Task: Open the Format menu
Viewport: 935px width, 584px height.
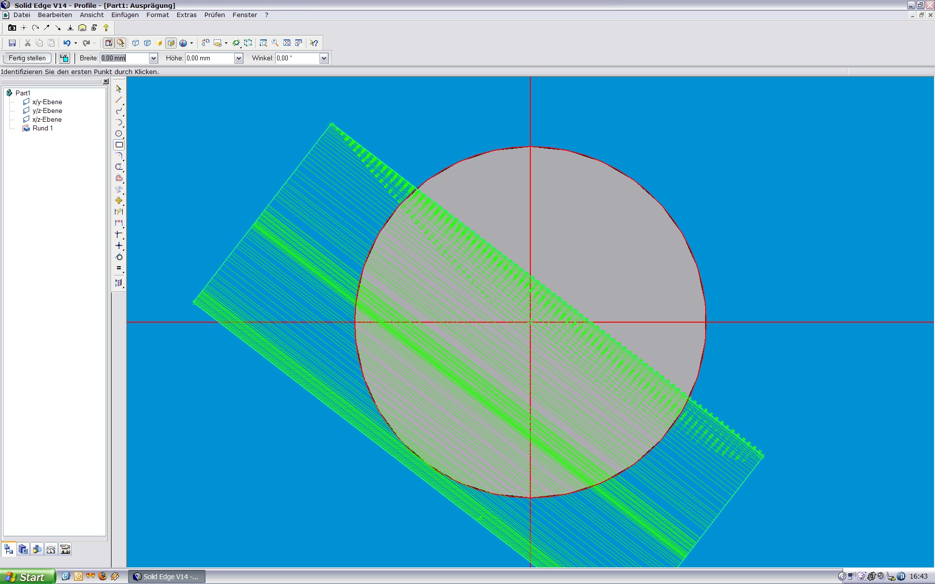Action: pos(158,15)
